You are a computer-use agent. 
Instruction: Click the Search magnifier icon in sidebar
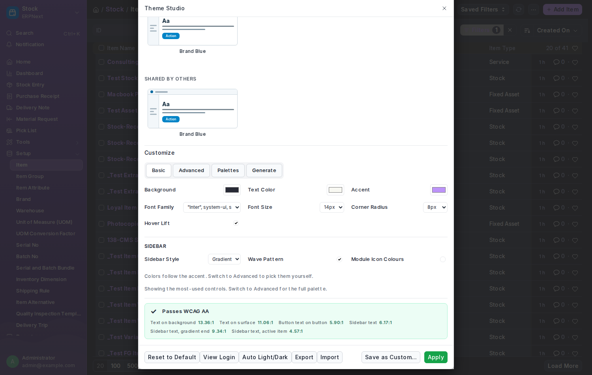pos(9,33)
